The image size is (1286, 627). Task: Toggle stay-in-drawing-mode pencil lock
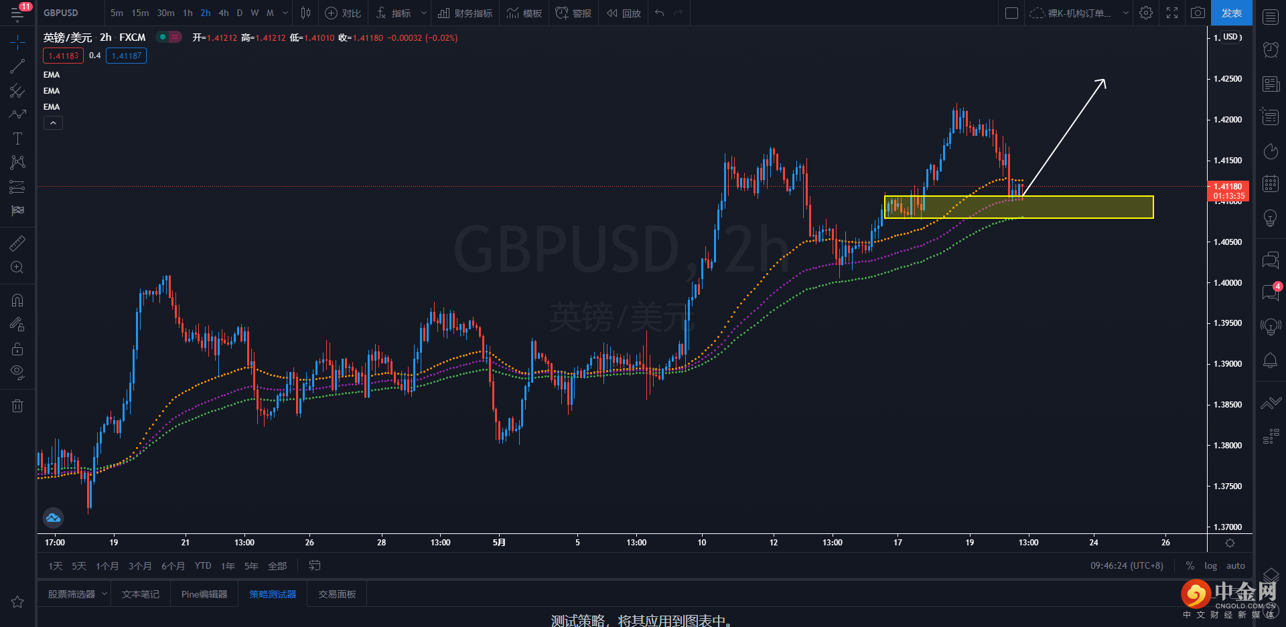(x=17, y=325)
